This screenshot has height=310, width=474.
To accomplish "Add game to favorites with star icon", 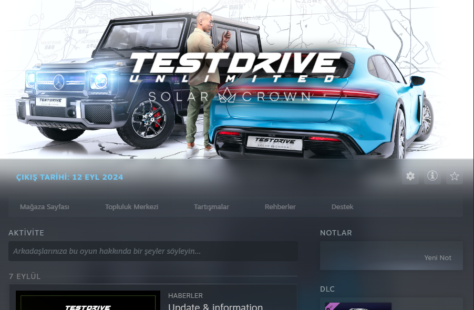I will pos(455,176).
